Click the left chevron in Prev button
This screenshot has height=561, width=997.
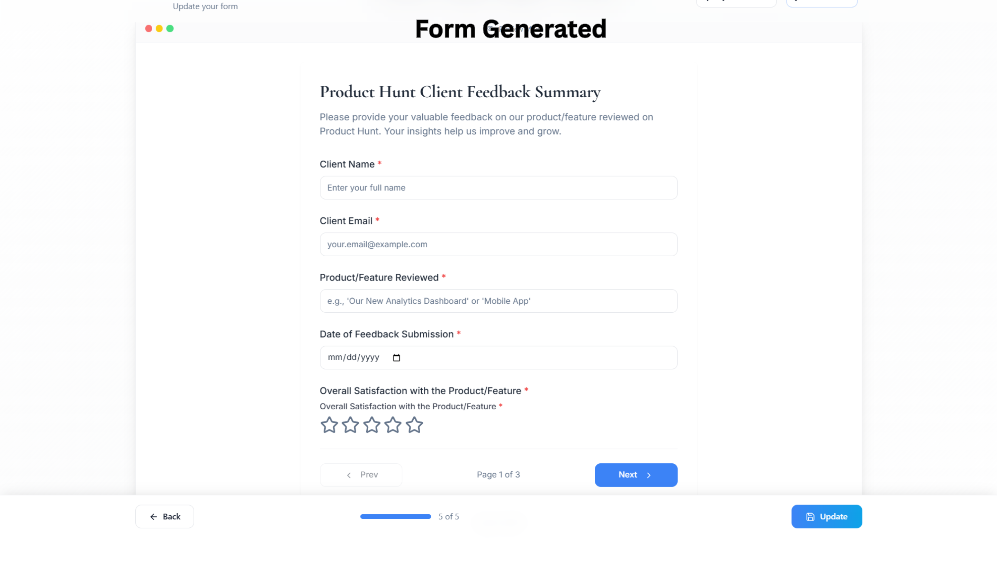point(349,475)
